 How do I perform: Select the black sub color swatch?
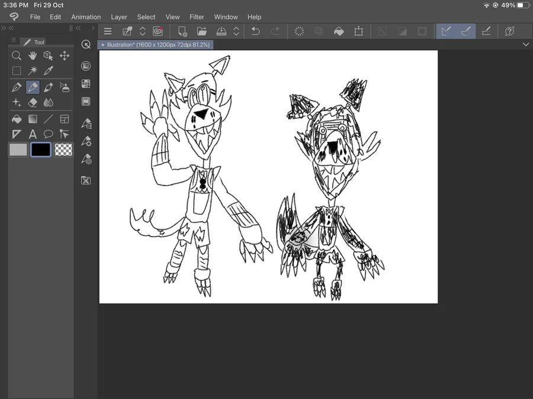[x=41, y=150]
